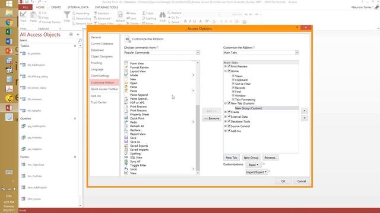Click the Rename button
The image size is (380, 213).
(271, 157)
